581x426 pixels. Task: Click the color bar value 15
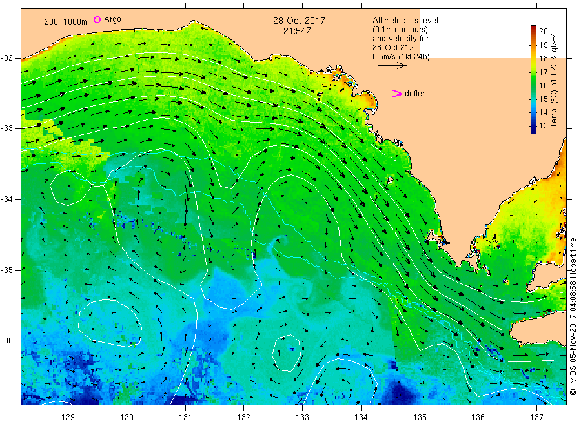543,99
